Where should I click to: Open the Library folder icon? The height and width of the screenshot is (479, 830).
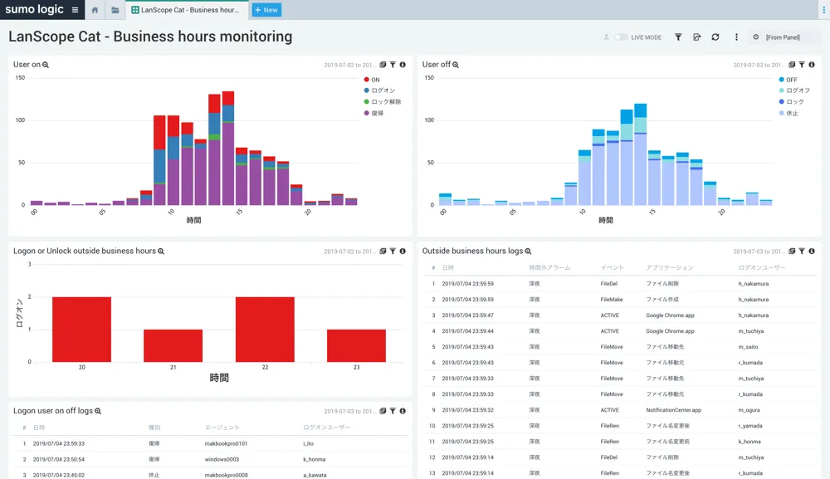tap(115, 10)
